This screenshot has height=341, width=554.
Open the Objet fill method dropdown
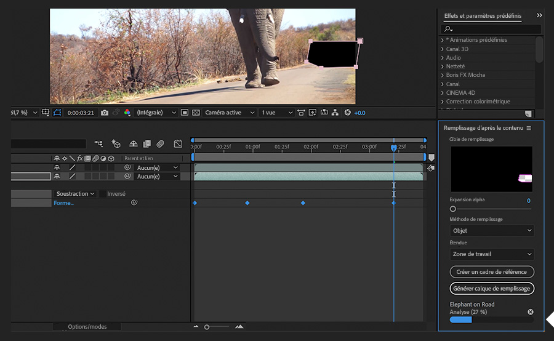[x=491, y=230]
